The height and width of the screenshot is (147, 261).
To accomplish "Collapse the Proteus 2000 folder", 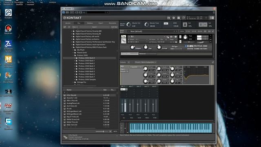I will pos(73,56).
